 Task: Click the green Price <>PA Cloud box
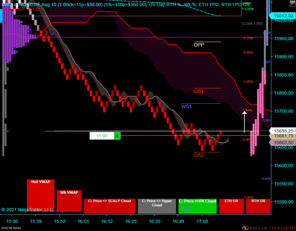tap(197, 206)
